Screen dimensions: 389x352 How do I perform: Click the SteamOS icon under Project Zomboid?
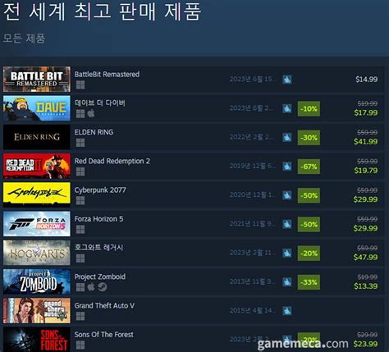coord(103,287)
